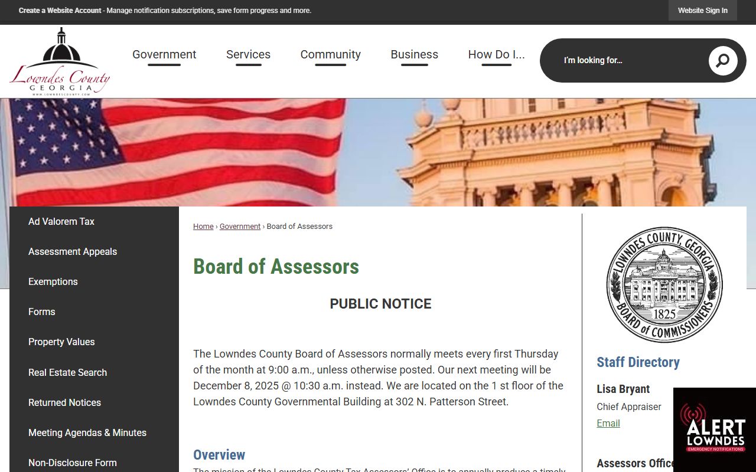Image resolution: width=756 pixels, height=472 pixels.
Task: Open the How Do I... menu
Action: pyautogui.click(x=496, y=54)
